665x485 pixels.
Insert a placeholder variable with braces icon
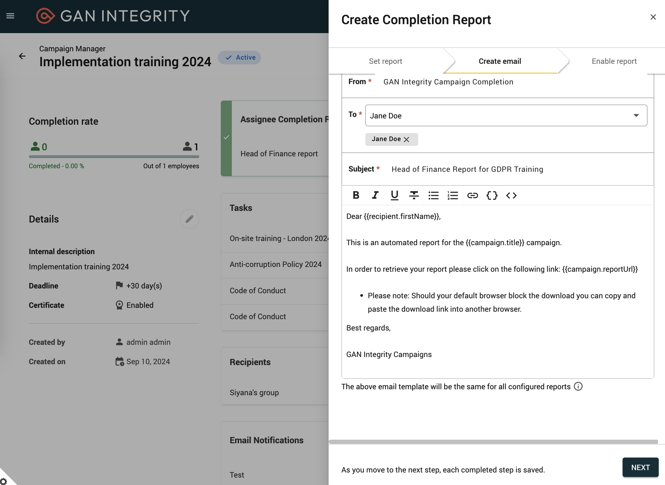click(x=492, y=195)
